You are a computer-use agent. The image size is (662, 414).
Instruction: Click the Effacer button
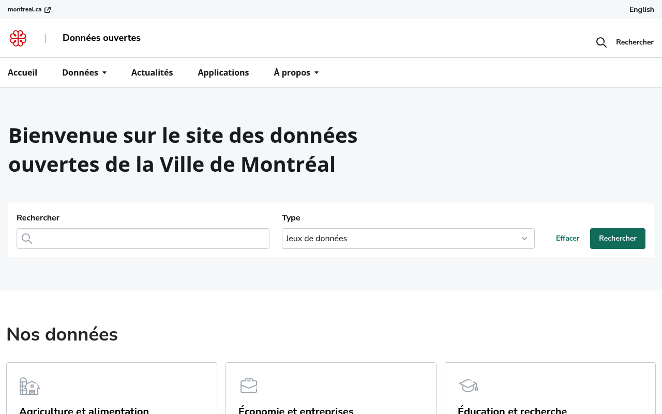point(567,239)
